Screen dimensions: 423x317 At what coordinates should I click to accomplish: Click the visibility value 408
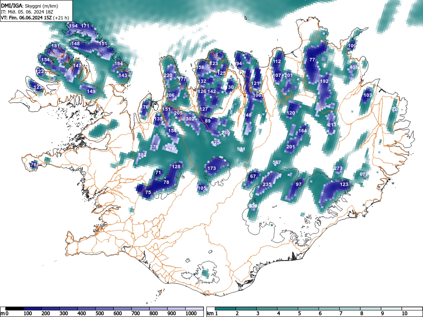(354, 67)
